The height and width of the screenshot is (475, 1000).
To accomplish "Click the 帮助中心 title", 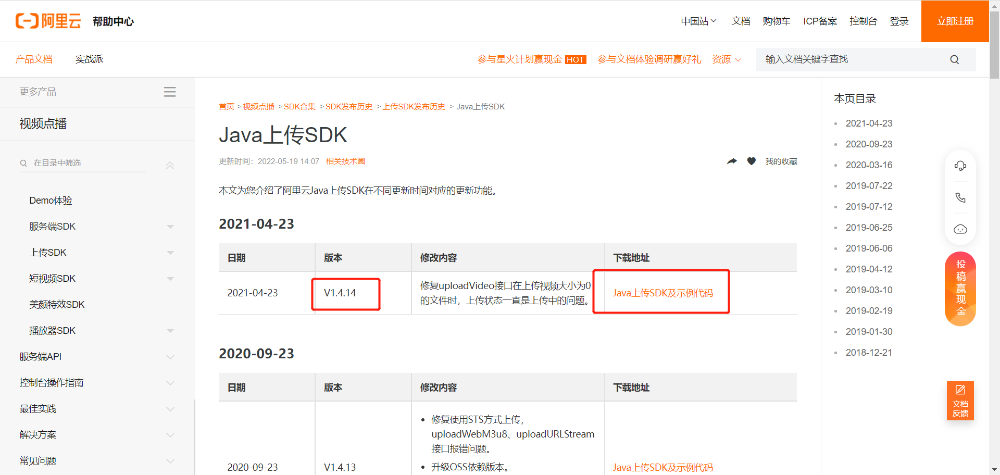I will tap(113, 21).
